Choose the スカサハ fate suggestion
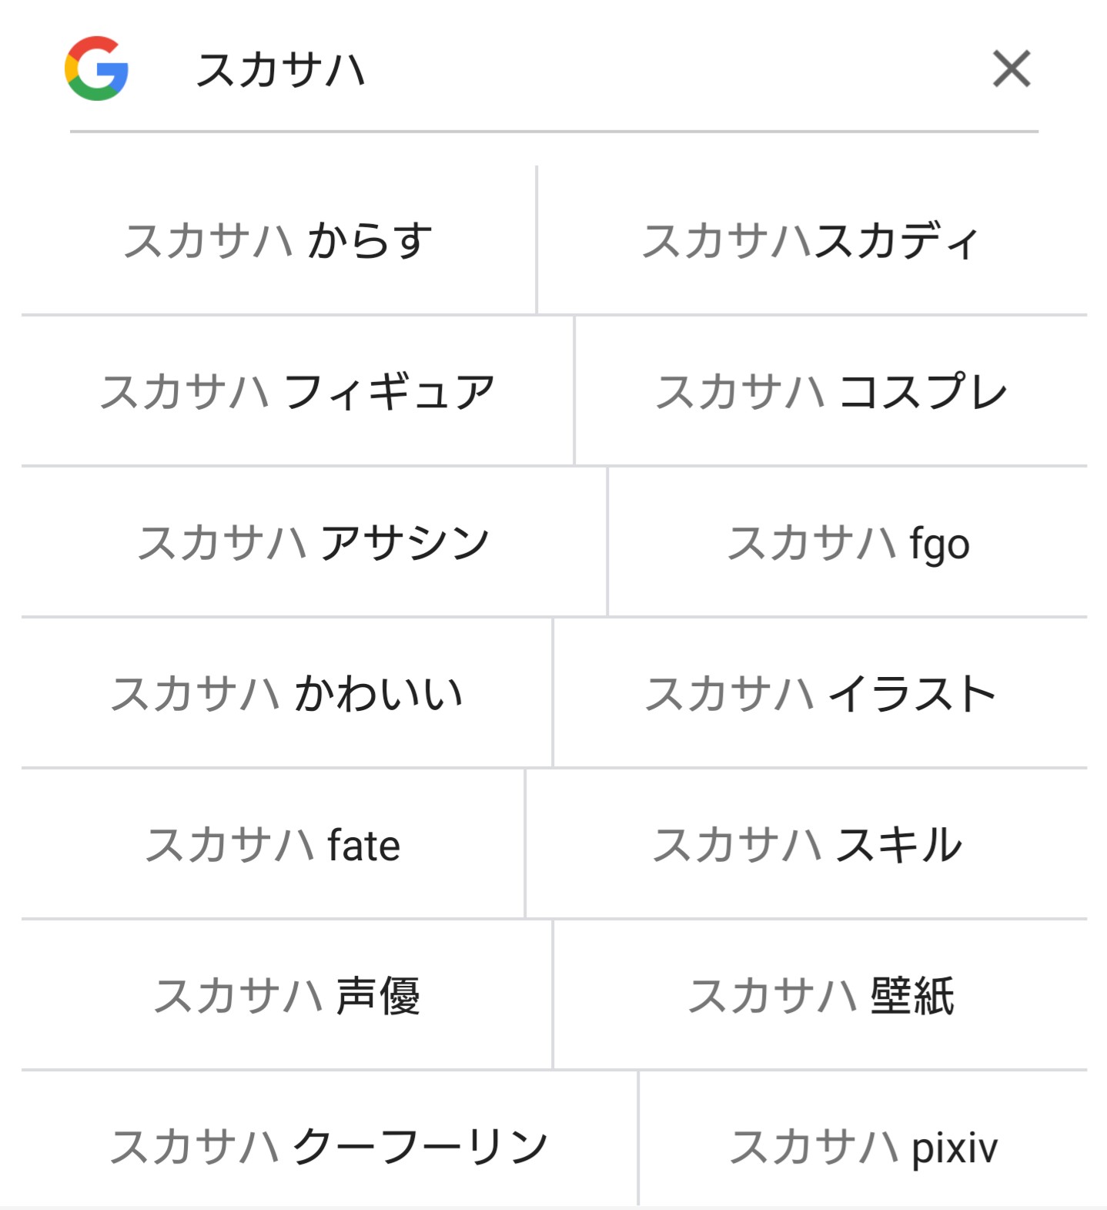The width and height of the screenshot is (1107, 1210). click(x=273, y=844)
